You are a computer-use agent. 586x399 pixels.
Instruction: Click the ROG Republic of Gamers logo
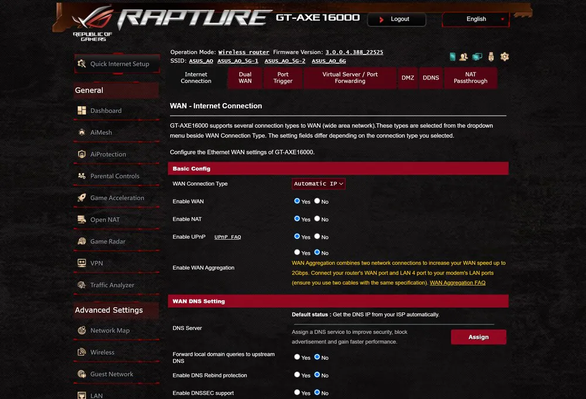[93, 23]
